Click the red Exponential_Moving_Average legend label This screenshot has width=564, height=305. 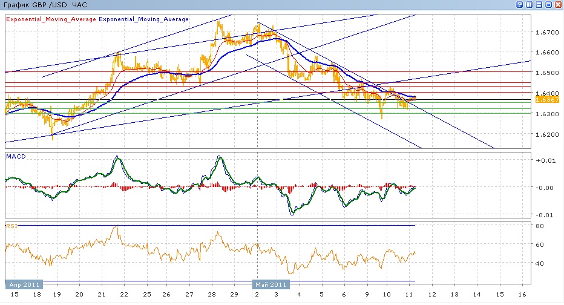[x=51, y=19]
